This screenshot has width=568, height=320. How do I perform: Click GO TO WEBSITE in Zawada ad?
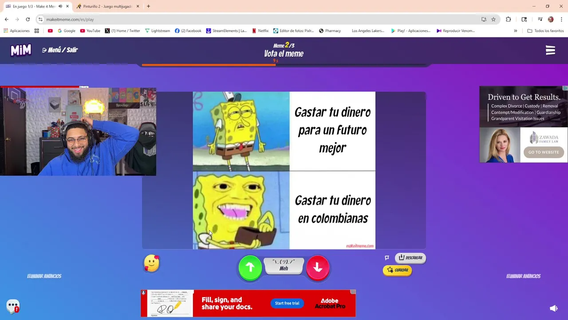tap(544, 152)
